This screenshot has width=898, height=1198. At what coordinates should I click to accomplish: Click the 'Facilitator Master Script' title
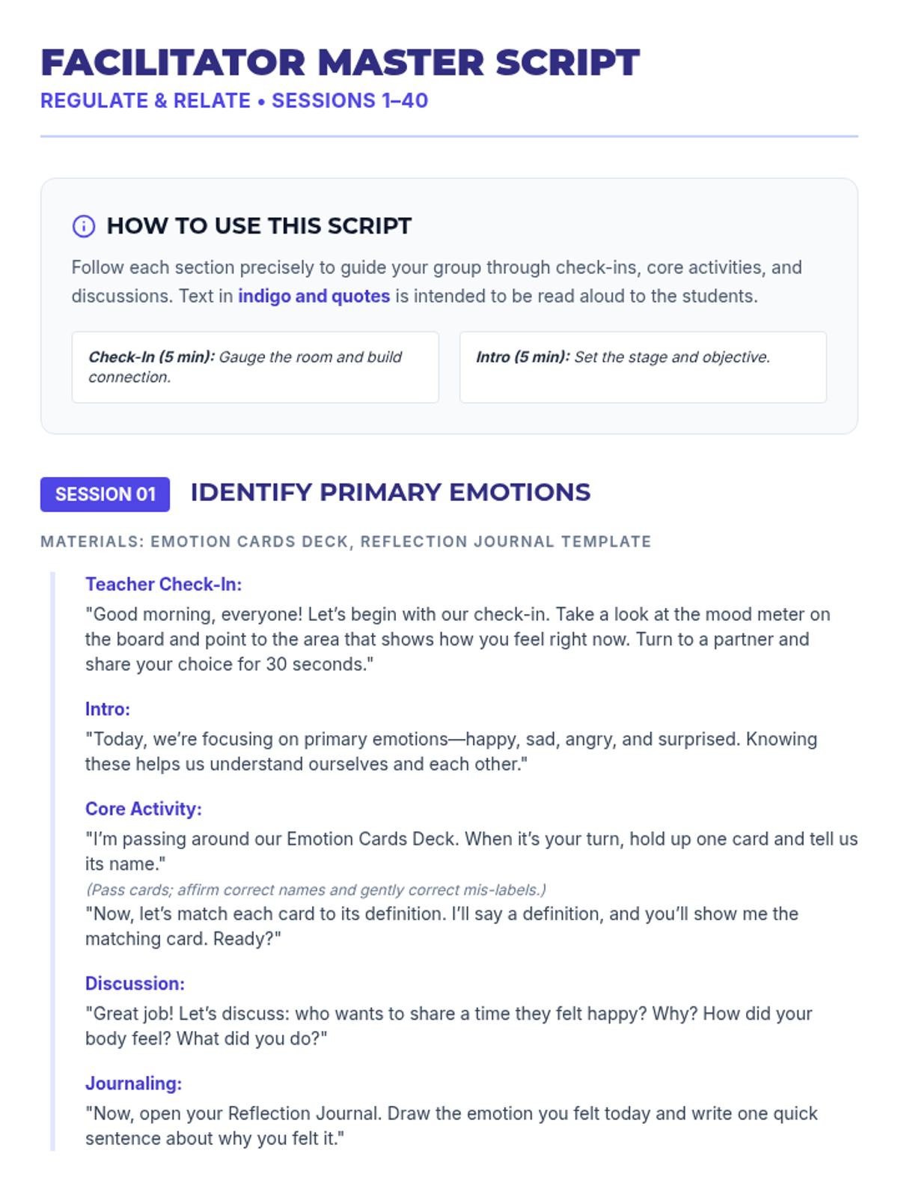click(x=340, y=63)
